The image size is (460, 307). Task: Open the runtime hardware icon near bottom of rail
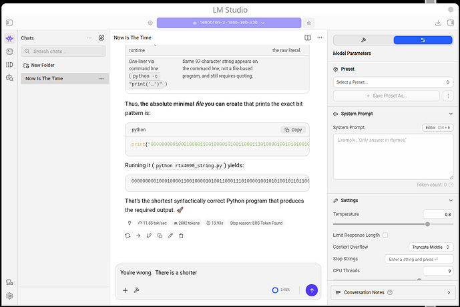[9, 282]
